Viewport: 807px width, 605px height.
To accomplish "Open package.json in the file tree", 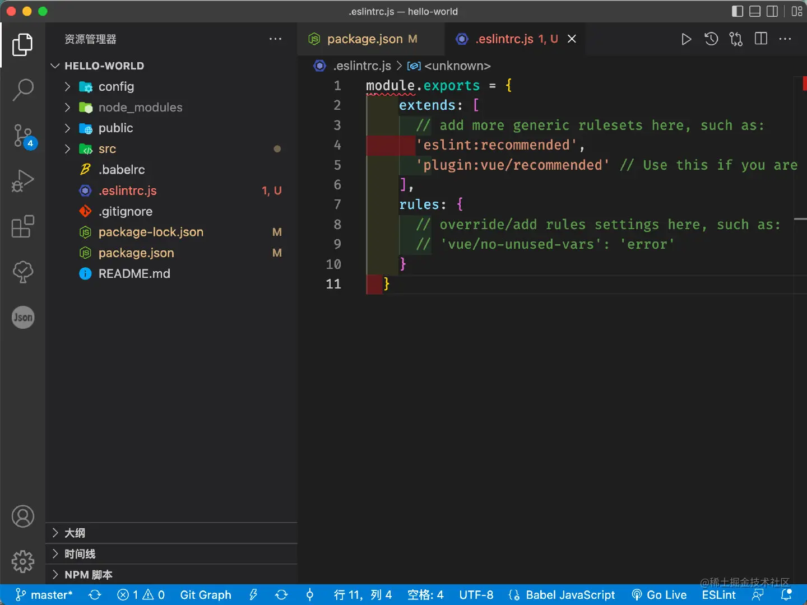I will pos(171,253).
